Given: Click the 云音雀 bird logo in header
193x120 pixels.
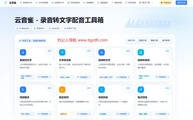Looking at the screenshot, I should pyautogui.click(x=5, y=3).
